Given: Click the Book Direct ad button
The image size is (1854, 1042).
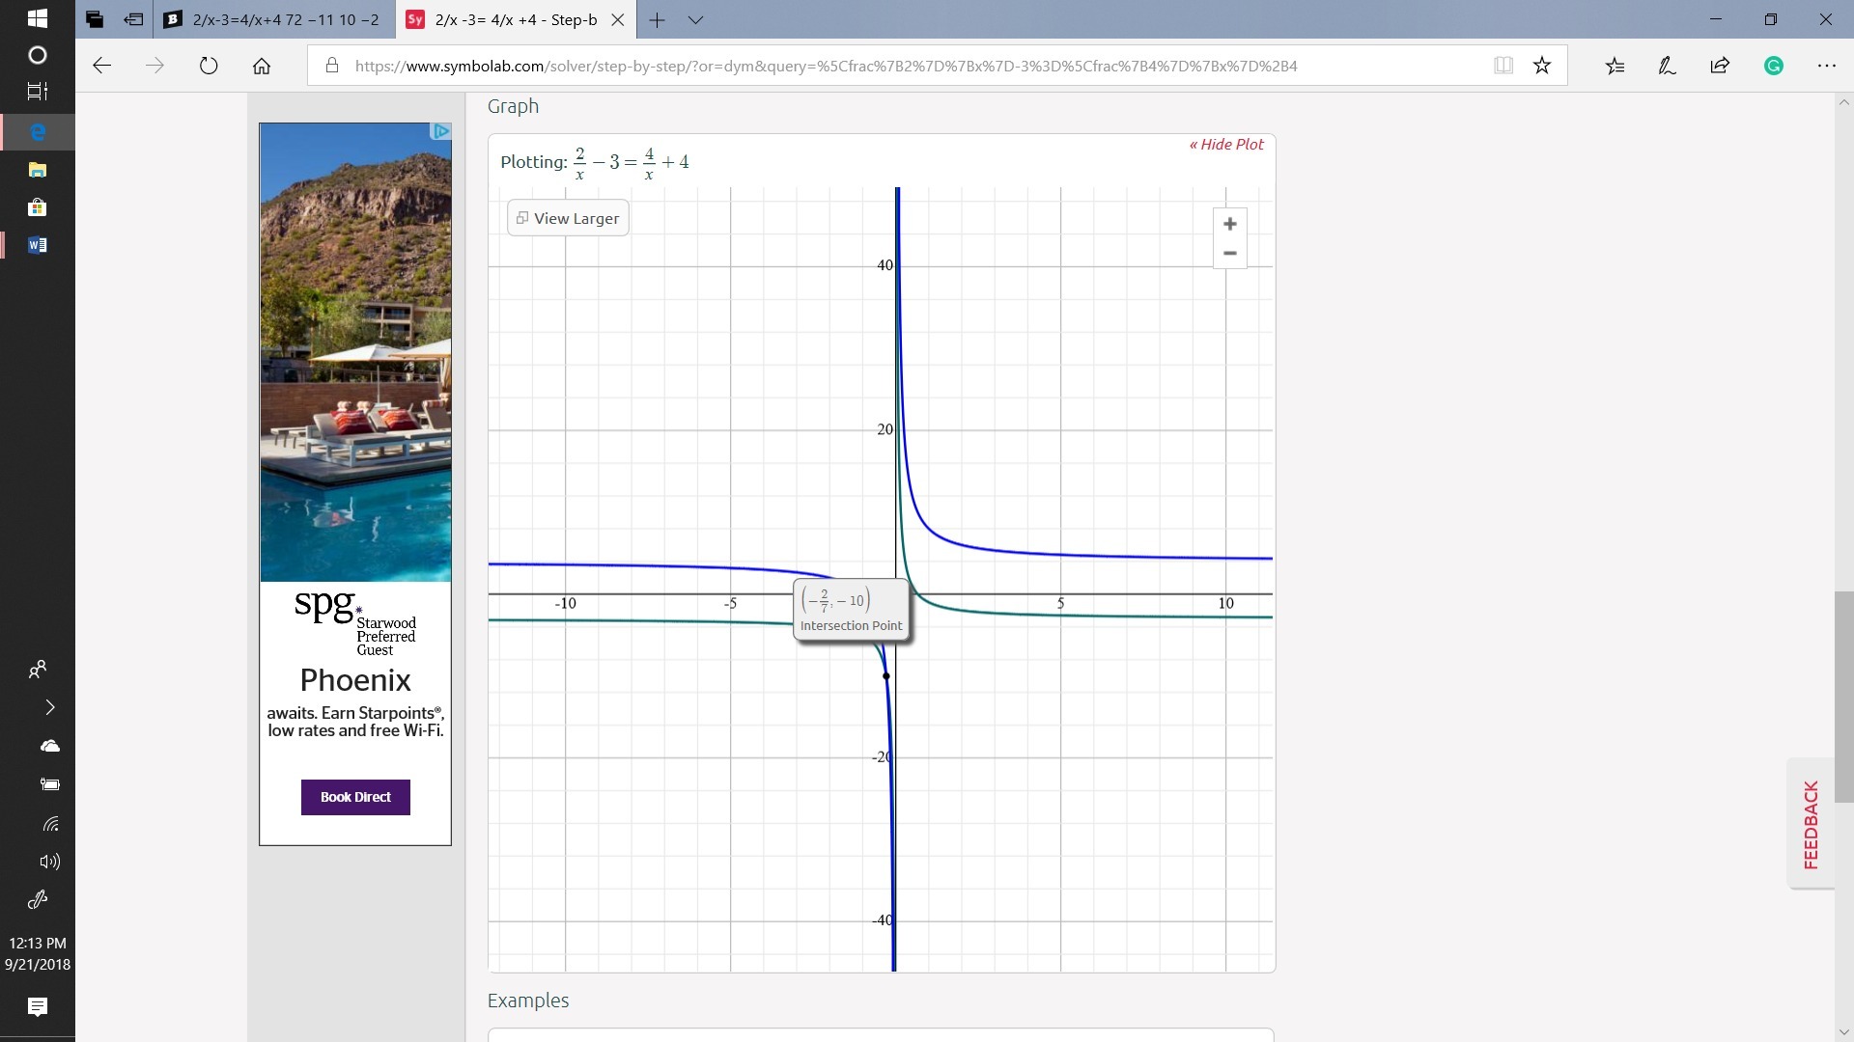Looking at the screenshot, I should 355,797.
